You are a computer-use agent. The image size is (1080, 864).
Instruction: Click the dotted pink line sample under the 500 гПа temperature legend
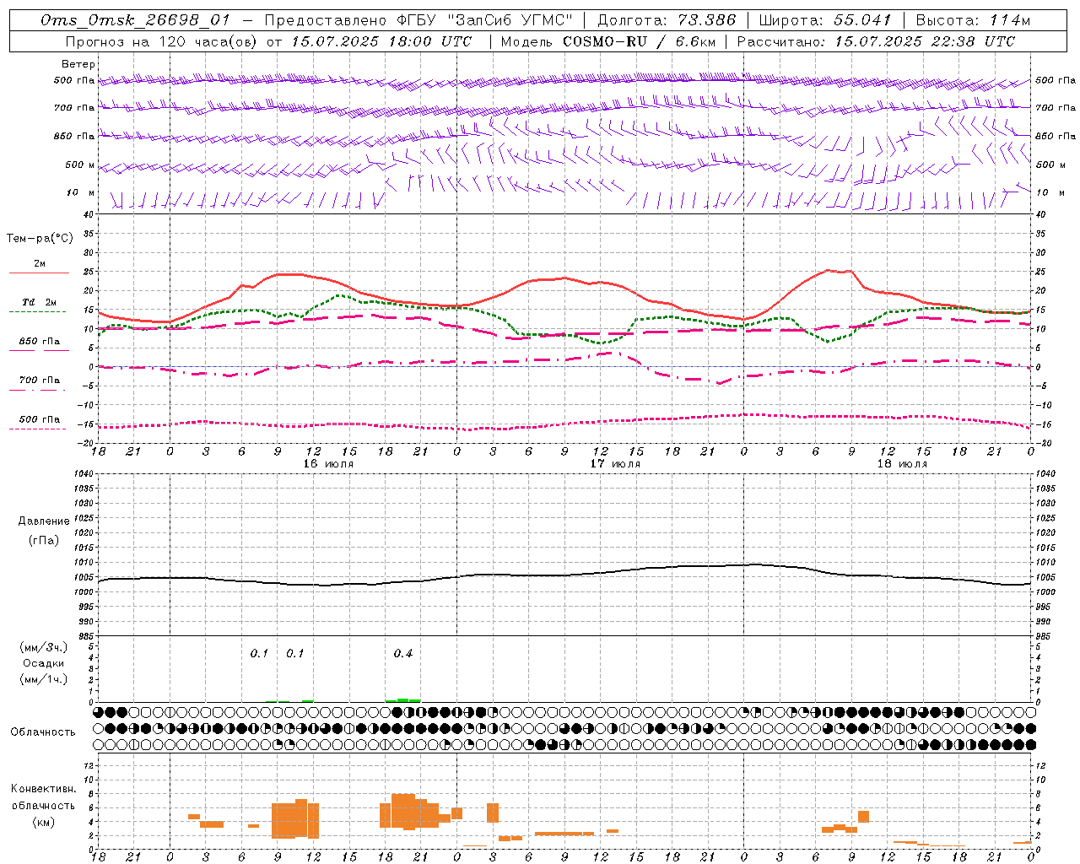tap(37, 429)
